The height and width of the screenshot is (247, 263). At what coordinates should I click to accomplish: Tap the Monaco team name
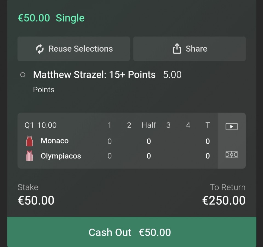coord(55,141)
